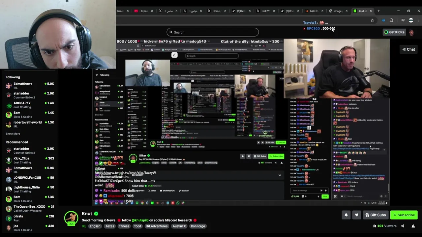The height and width of the screenshot is (237, 422).
Task: Click the Following section header
Action: tap(13, 77)
